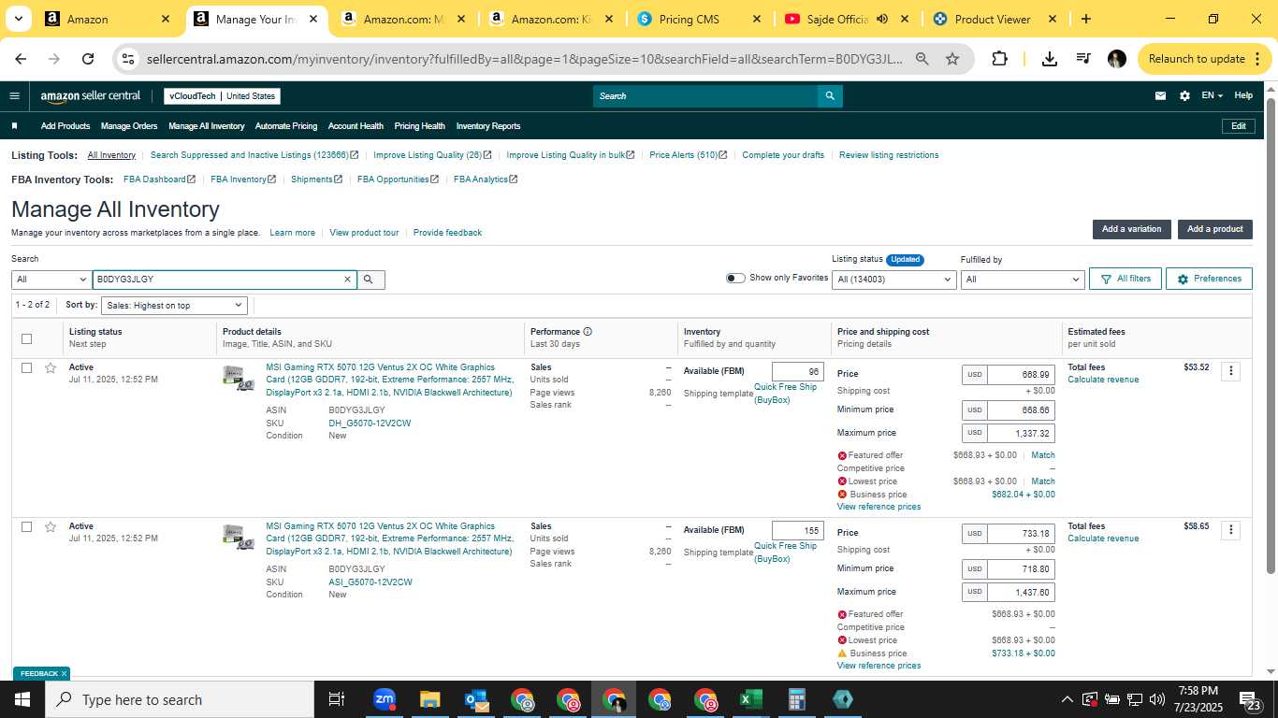The image size is (1278, 718).
Task: Open Chrome tab search chevron
Action: 18,19
